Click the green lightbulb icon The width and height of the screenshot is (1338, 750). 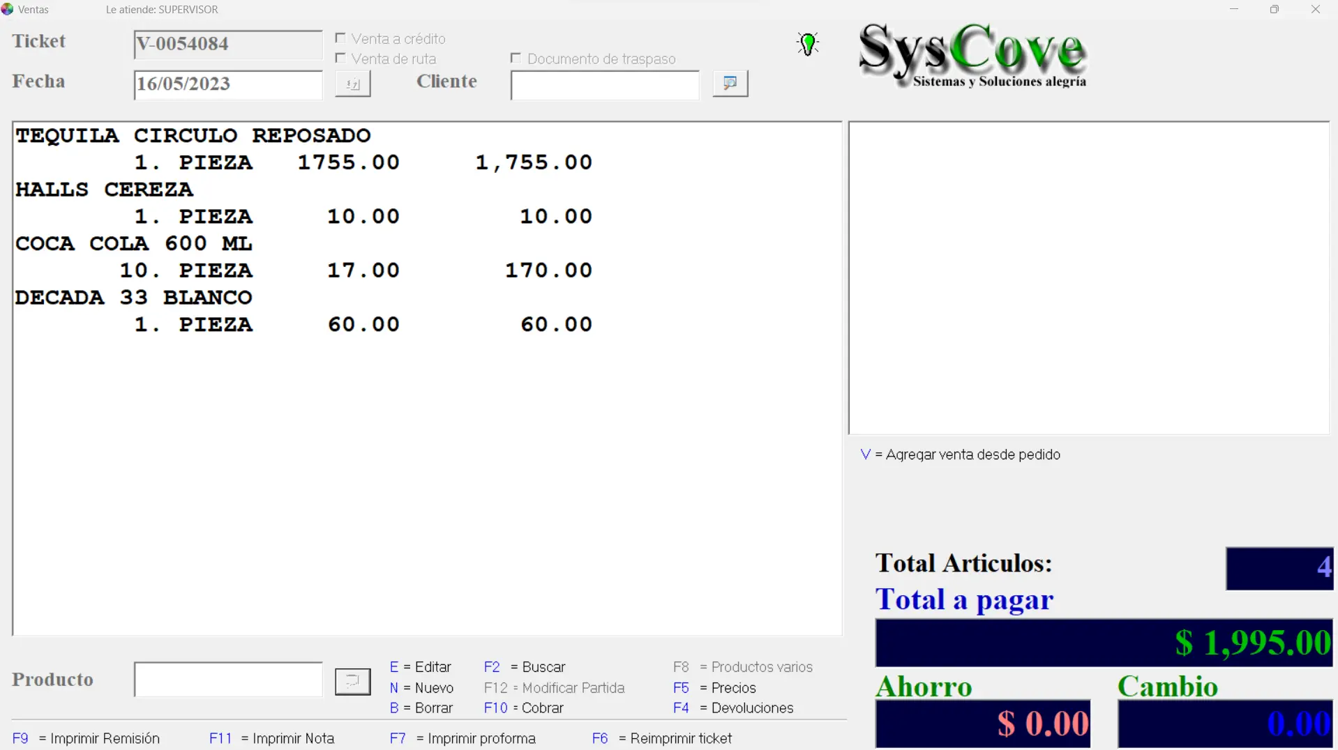coord(807,44)
